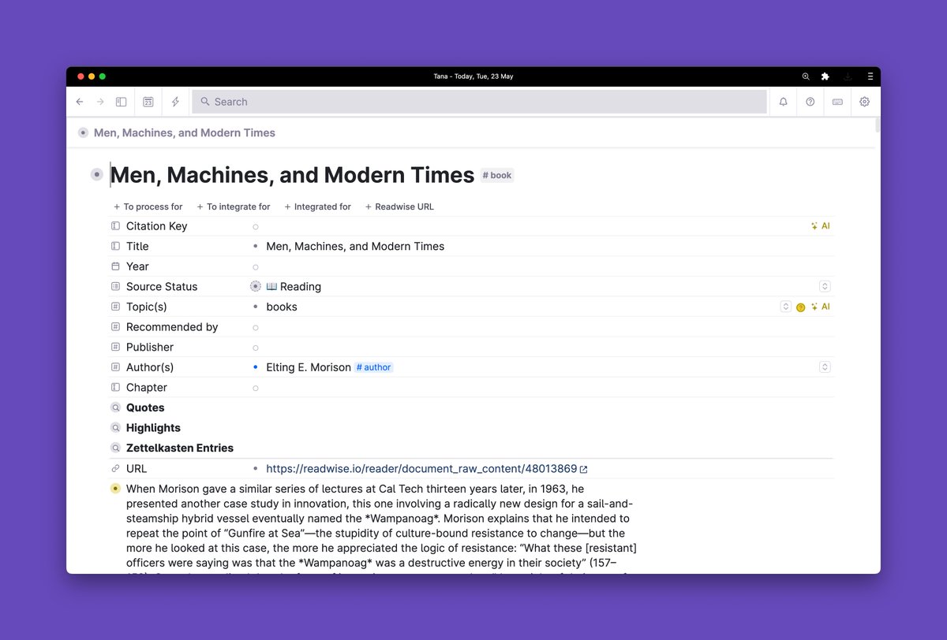Click the yellow bullet of the Morison paragraph

[115, 489]
